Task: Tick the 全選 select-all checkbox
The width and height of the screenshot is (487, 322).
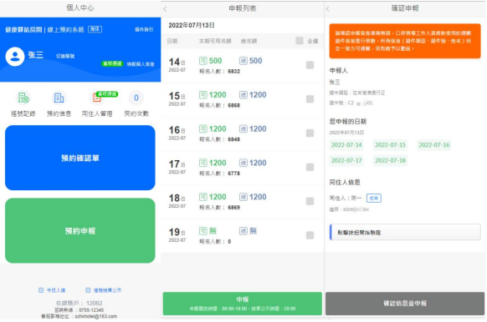Action: coord(300,41)
